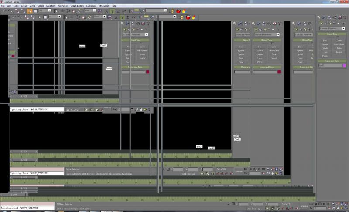The image size is (349, 212).
Task: Click Min/Max Toggle, bottom-right corner navigation
Action: 346,208
